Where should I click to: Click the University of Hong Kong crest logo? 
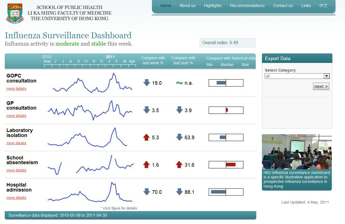[15, 13]
